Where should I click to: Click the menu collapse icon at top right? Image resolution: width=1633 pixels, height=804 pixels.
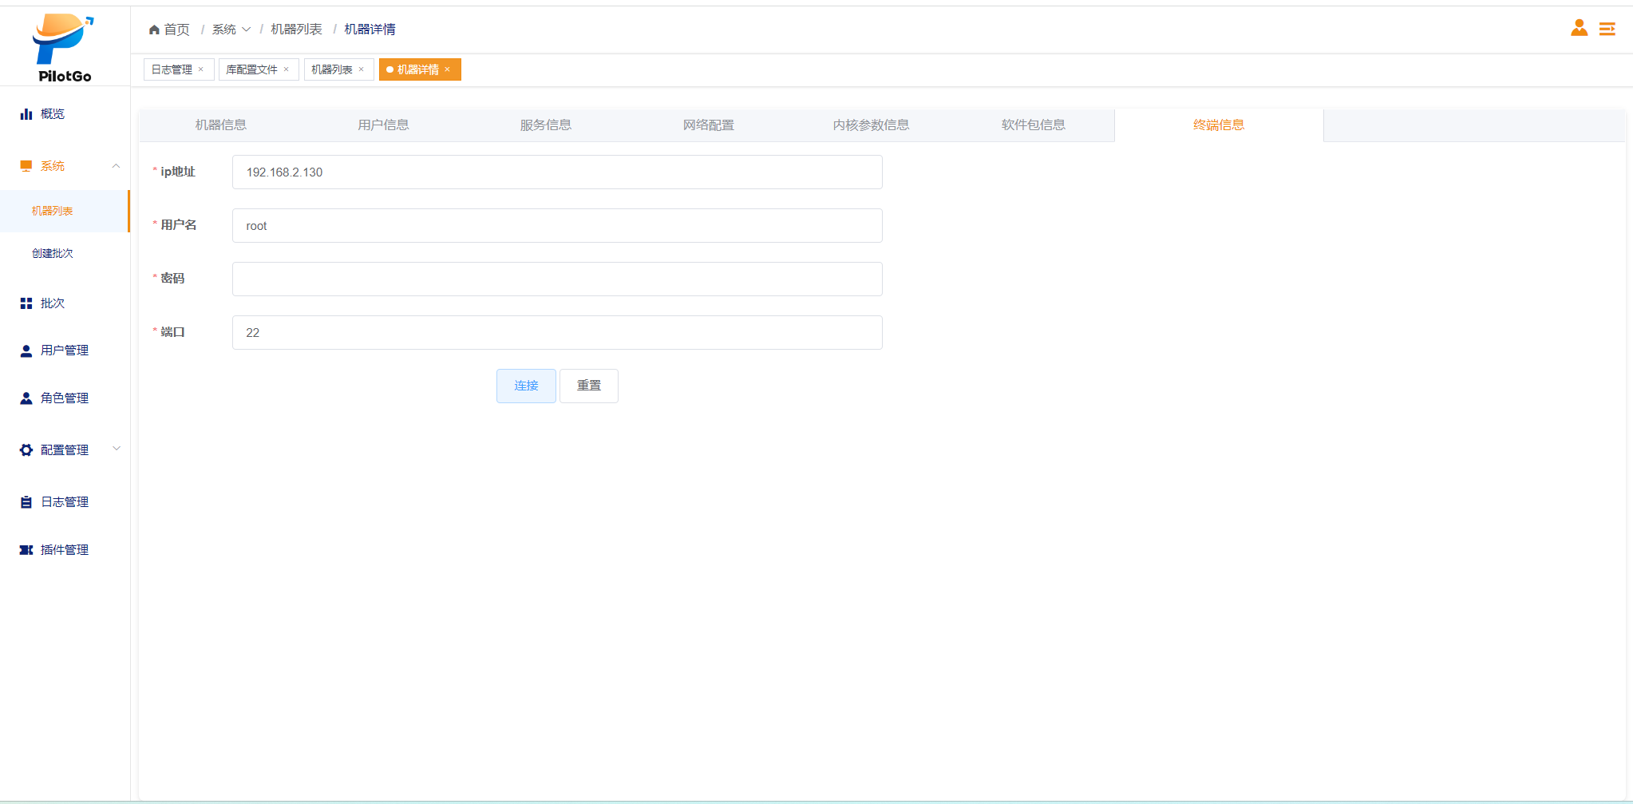[x=1607, y=30]
